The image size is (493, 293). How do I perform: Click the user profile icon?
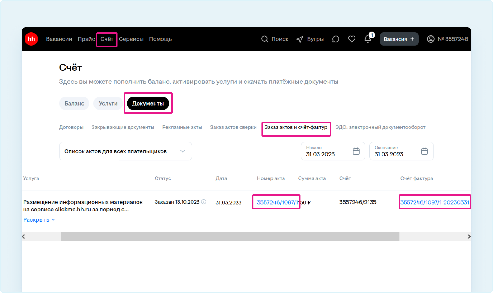click(x=431, y=39)
